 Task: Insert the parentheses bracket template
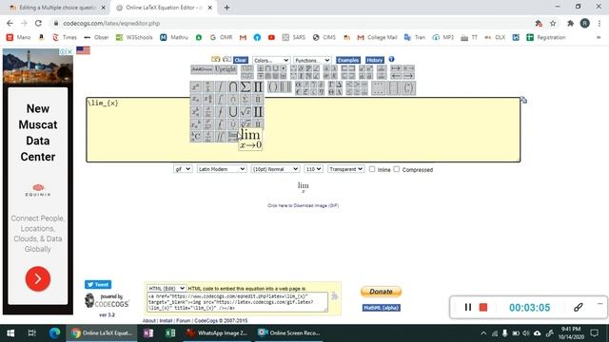click(x=273, y=86)
